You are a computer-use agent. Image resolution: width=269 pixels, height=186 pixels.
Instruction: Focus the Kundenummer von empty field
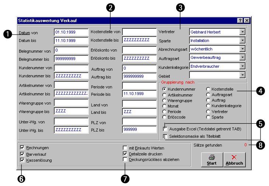71,68
